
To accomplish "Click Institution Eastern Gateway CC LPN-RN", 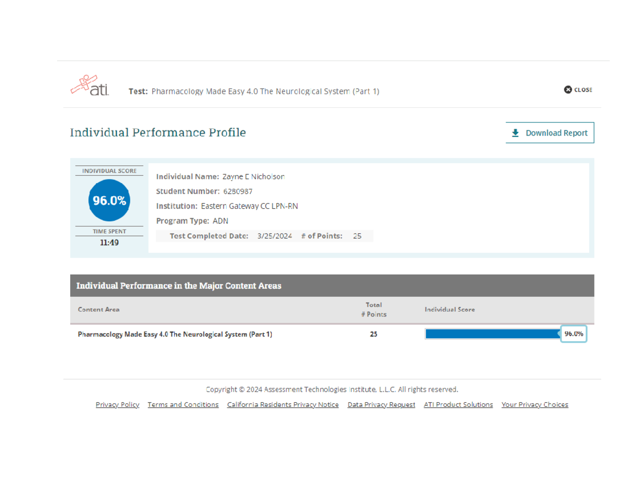I will click(x=227, y=206).
